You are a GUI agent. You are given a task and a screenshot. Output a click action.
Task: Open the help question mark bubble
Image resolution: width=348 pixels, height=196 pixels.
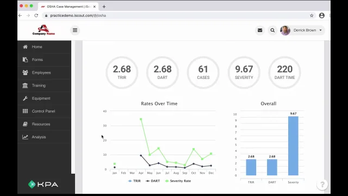click(322, 185)
